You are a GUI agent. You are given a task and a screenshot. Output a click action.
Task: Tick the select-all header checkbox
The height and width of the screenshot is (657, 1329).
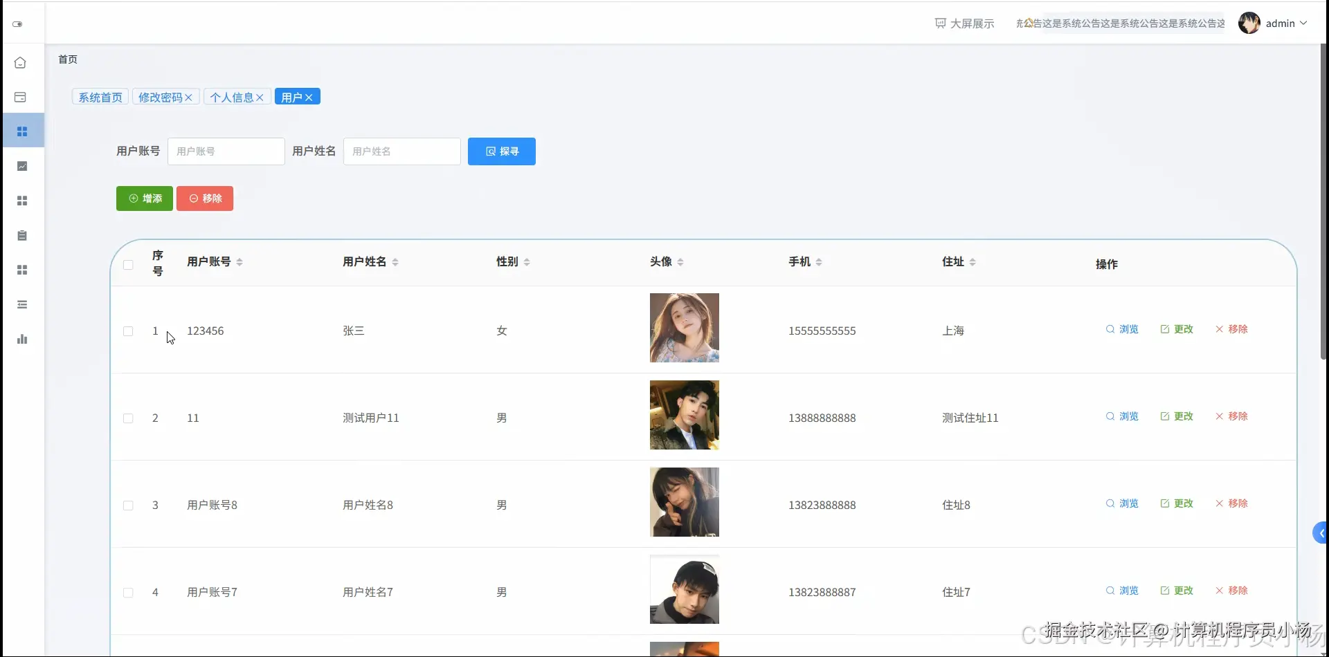128,265
